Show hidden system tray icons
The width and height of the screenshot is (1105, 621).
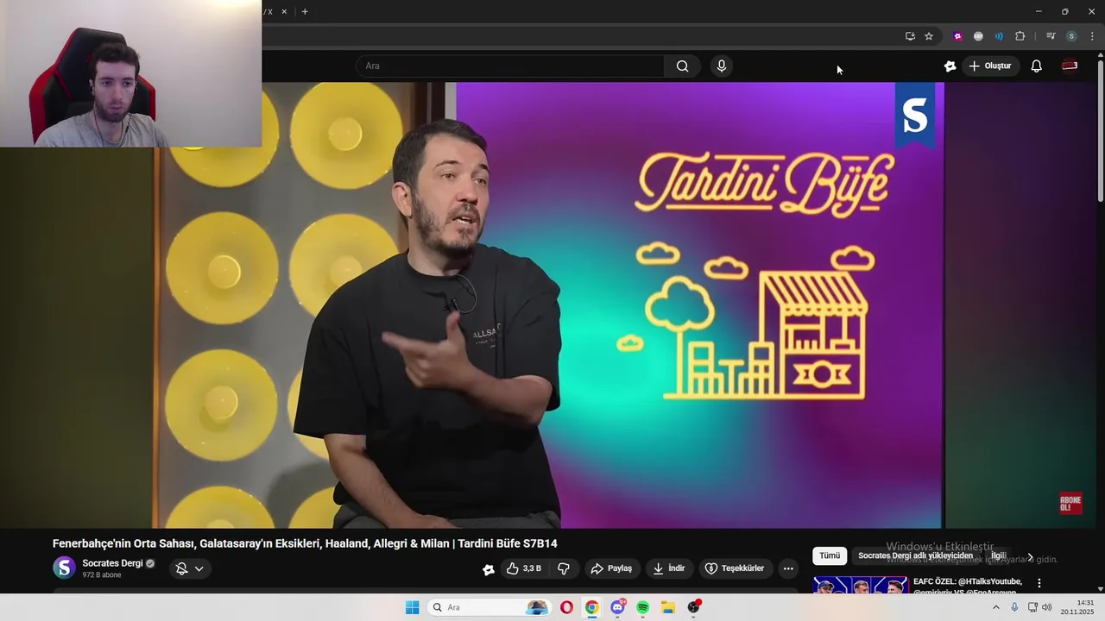[995, 607]
